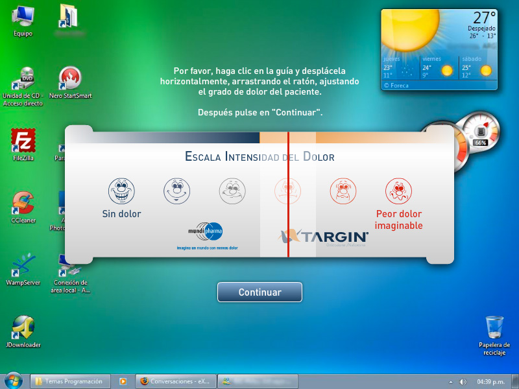Switch to Firefox Conversaciones taskbar item

pos(175,381)
